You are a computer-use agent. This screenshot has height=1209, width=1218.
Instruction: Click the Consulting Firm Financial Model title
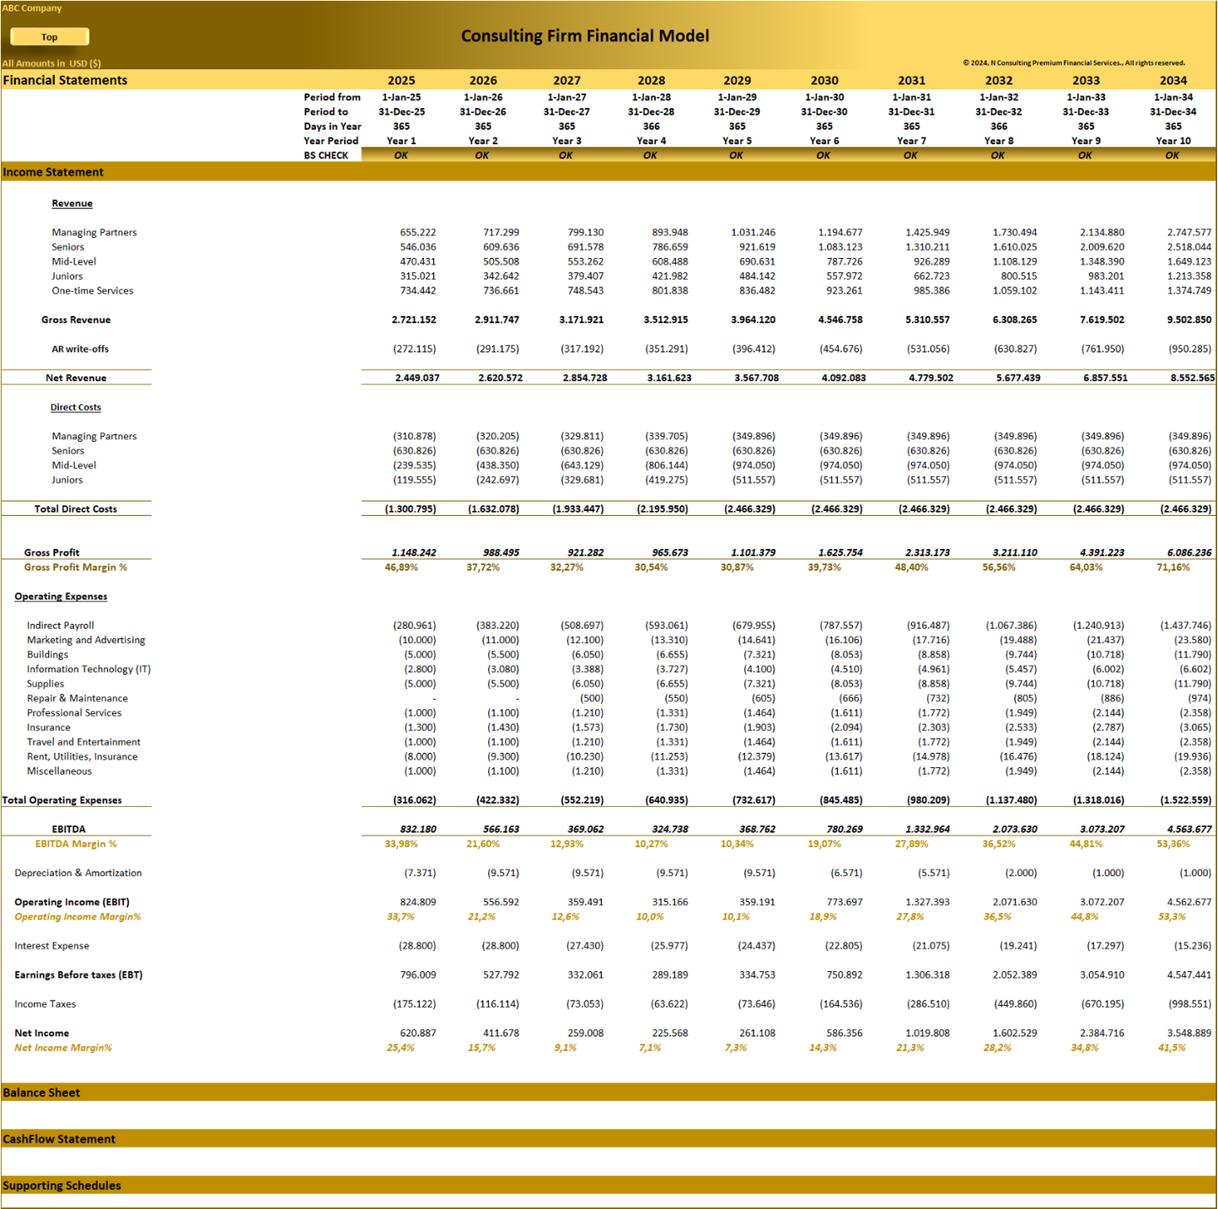(x=585, y=36)
